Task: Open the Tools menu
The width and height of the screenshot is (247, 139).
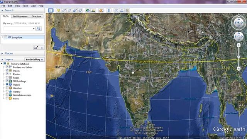Action: pos(25,6)
